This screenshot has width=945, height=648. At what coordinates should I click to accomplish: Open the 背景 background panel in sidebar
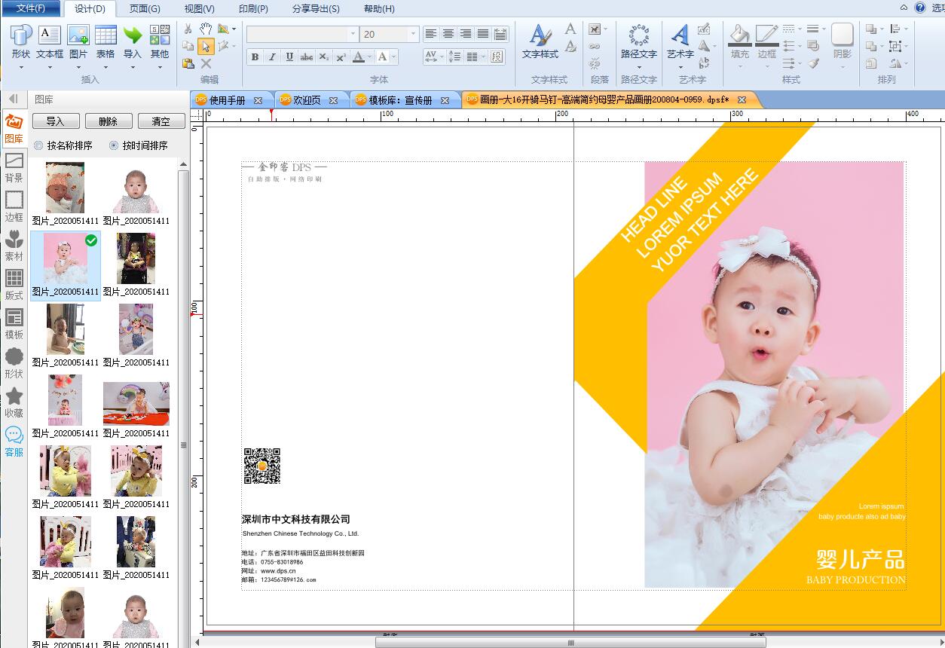tap(14, 167)
